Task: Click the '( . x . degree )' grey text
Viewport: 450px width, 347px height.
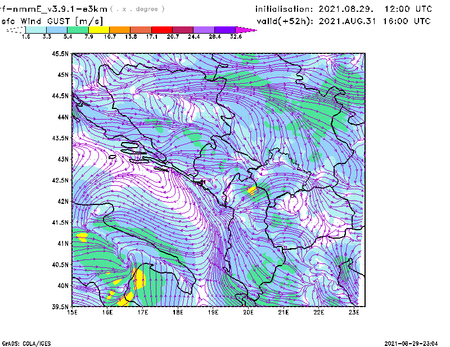Action: pos(137,9)
